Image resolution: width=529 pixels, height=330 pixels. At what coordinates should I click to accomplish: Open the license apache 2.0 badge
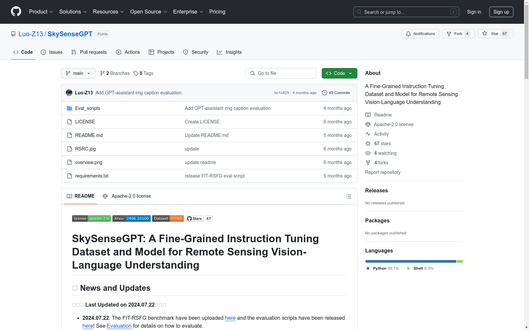[92, 218]
